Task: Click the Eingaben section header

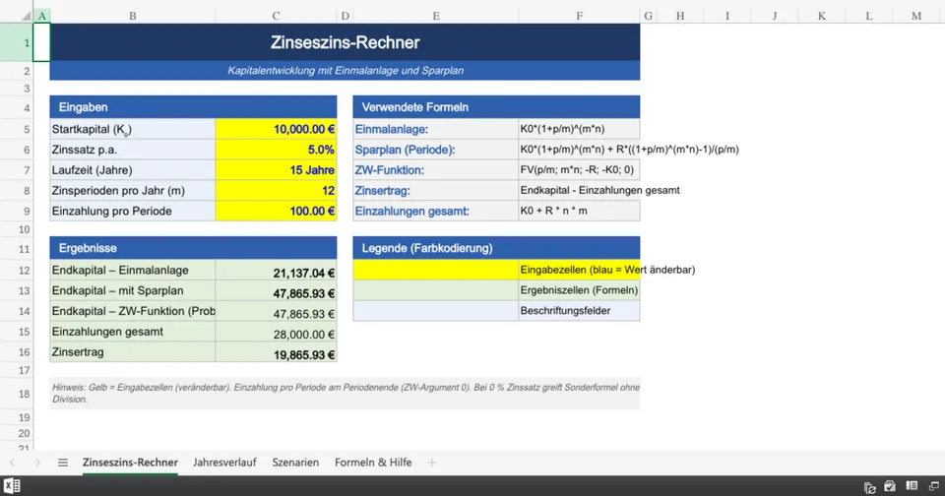Action: tap(193, 107)
